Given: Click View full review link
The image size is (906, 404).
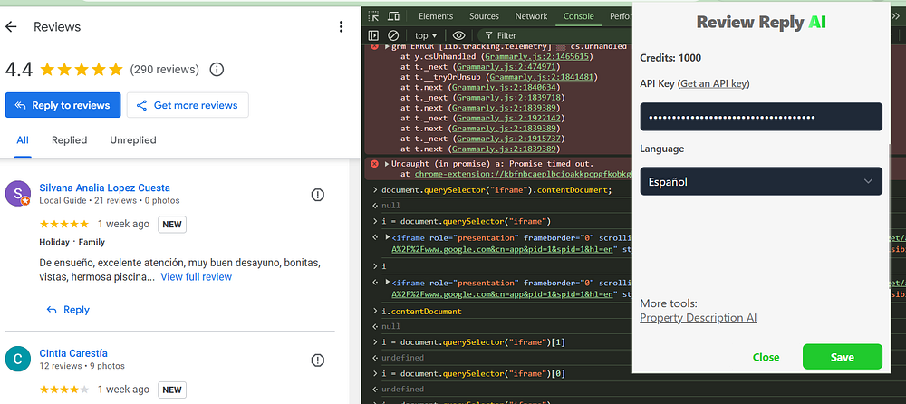Looking at the screenshot, I should pos(196,276).
